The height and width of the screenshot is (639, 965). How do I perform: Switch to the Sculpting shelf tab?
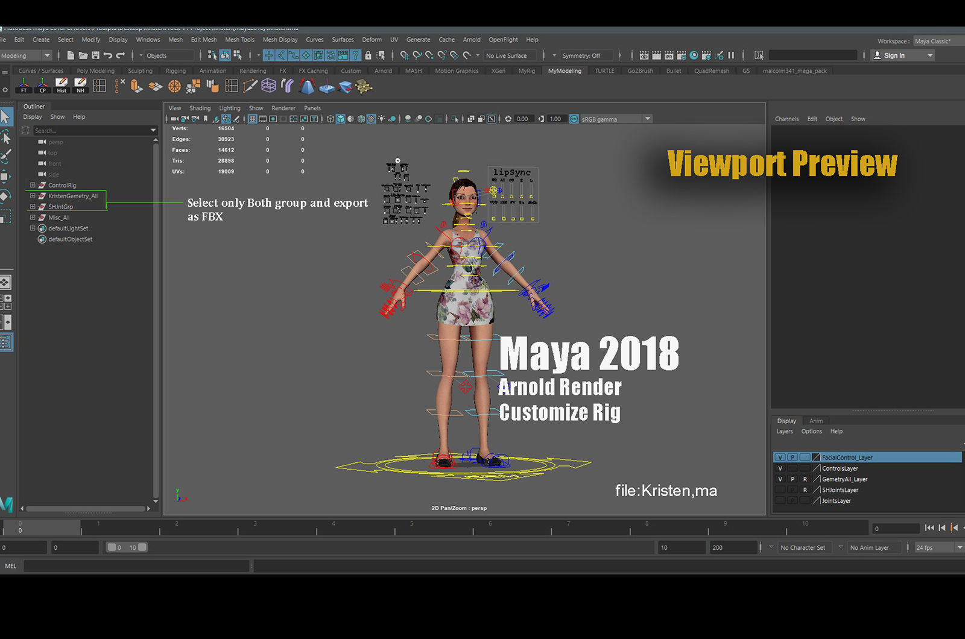(x=140, y=71)
